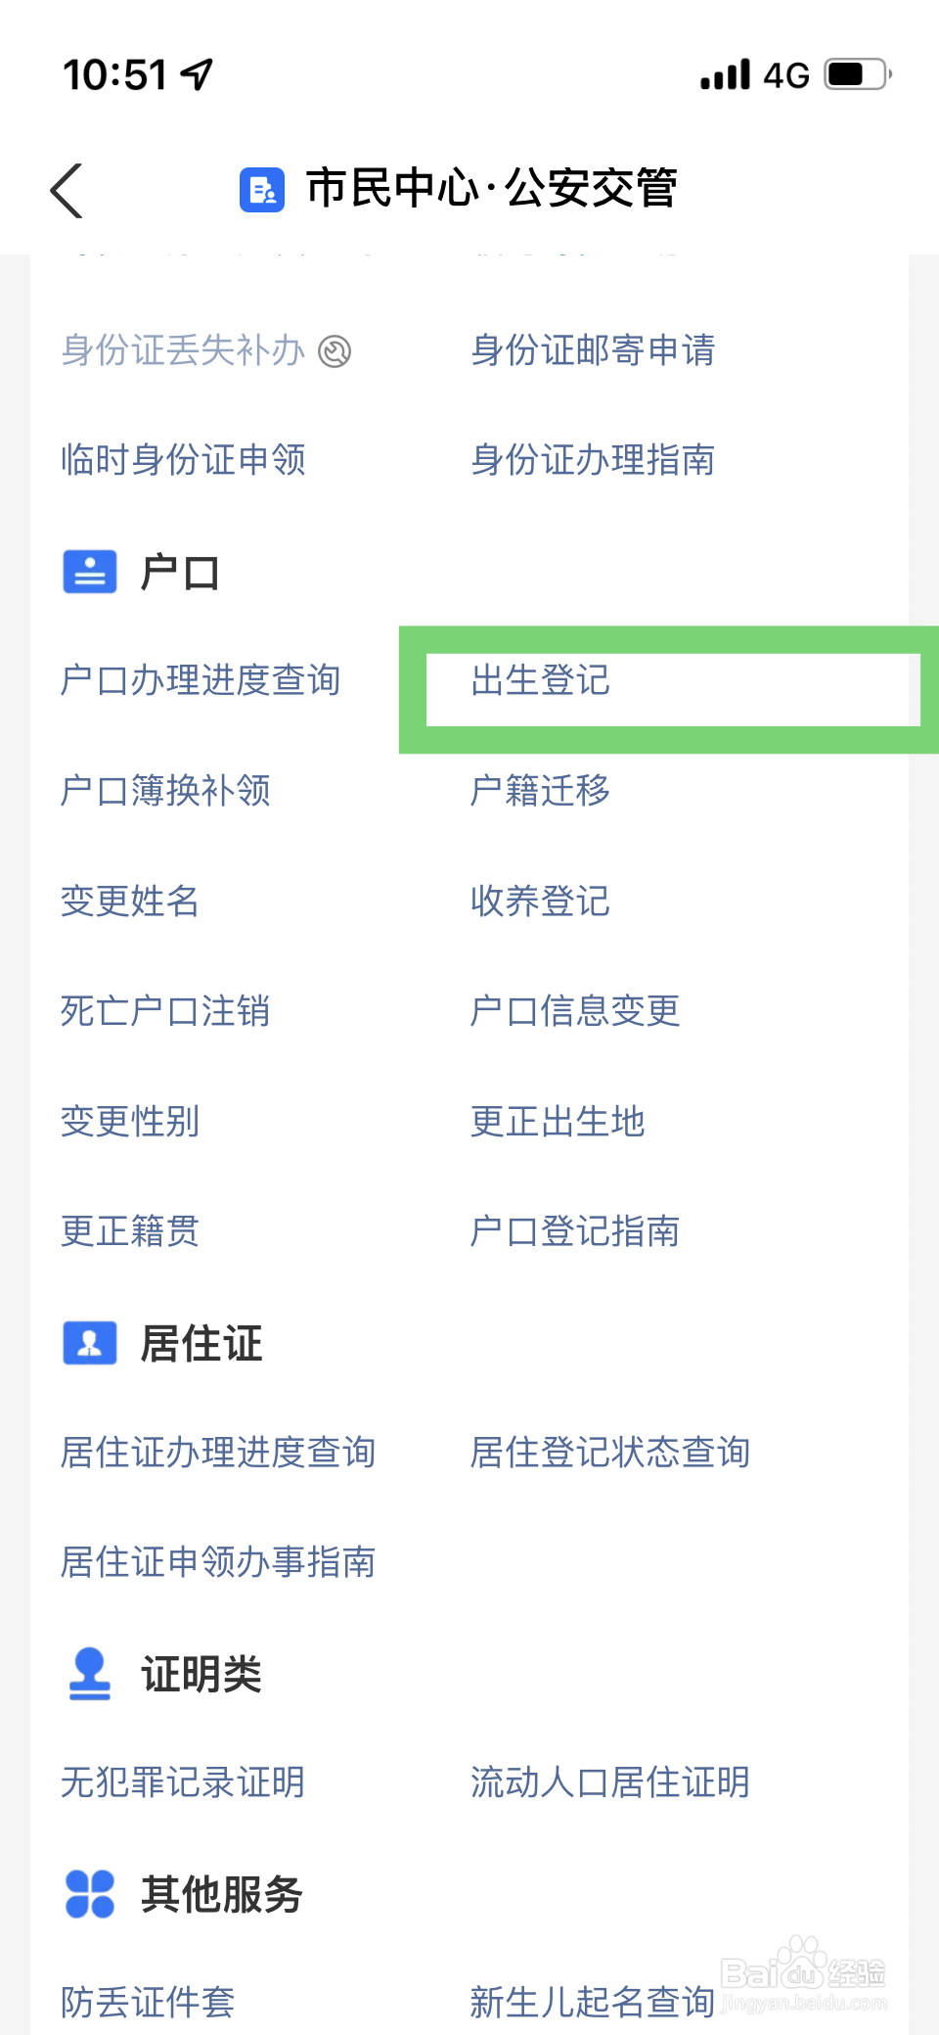Select 流动人口居住证明
The height and width of the screenshot is (2035, 939).
tap(610, 1782)
